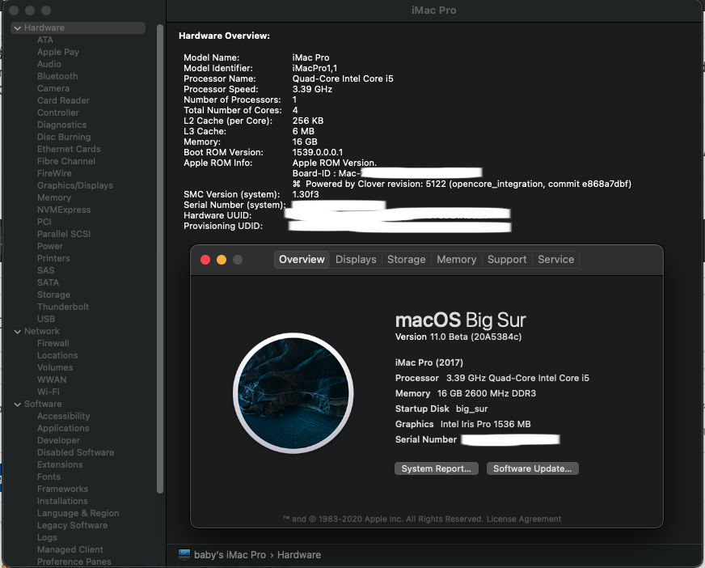The width and height of the screenshot is (705, 568).
Task: Show Legacy Software list
Action: [73, 526]
